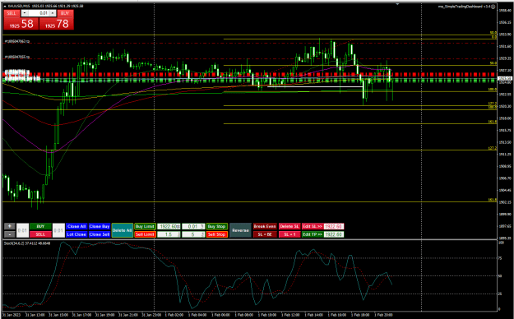The image size is (514, 319).
Task: Click the Lot Close button
Action: point(76,234)
